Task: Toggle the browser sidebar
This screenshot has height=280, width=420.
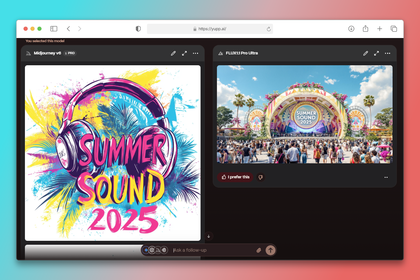Action: (54, 29)
